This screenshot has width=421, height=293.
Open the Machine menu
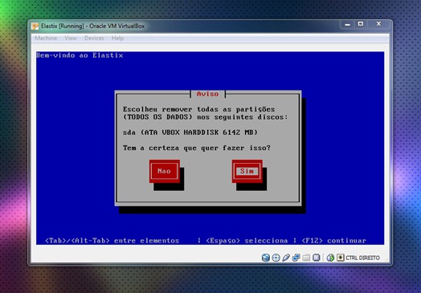46,38
